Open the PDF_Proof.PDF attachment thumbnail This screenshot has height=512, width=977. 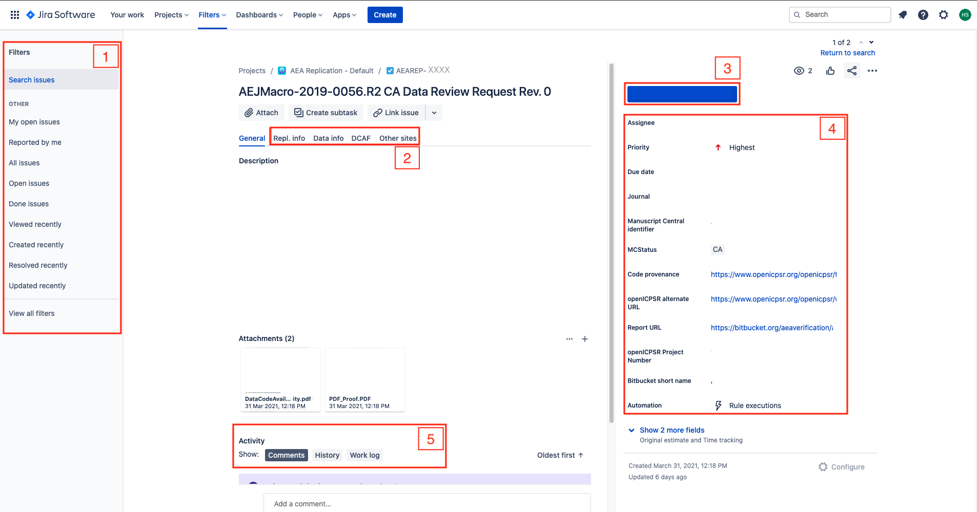(x=365, y=379)
